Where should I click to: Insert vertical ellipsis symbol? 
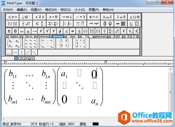click(x=22, y=52)
